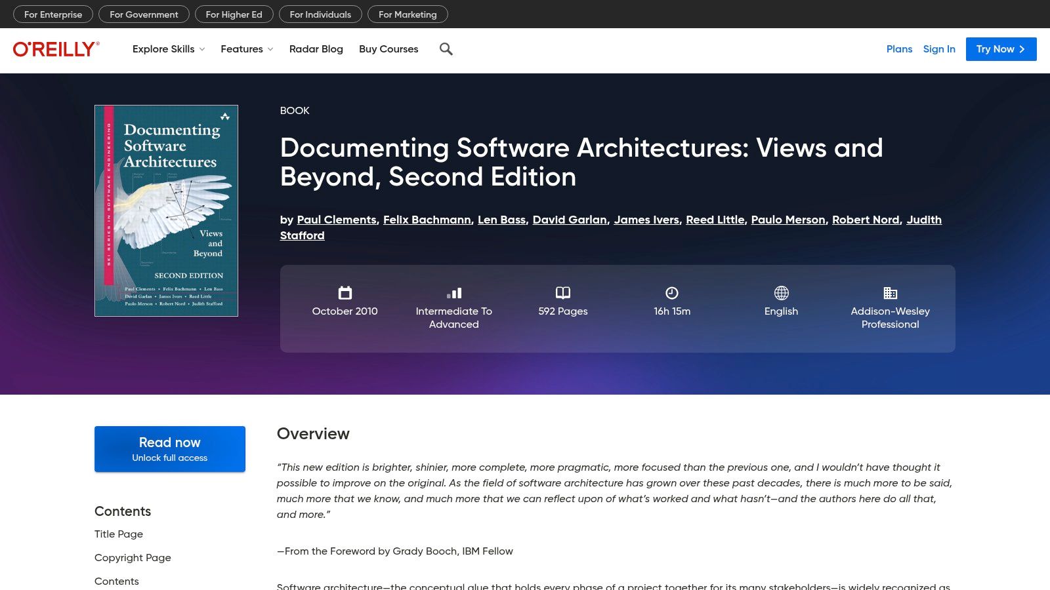
Task: Click the calendar icon above October 2010
Action: point(345,293)
